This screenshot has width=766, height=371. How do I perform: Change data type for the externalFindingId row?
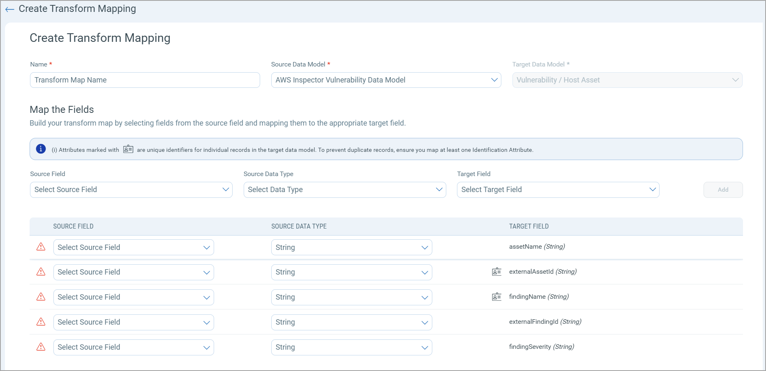click(351, 322)
